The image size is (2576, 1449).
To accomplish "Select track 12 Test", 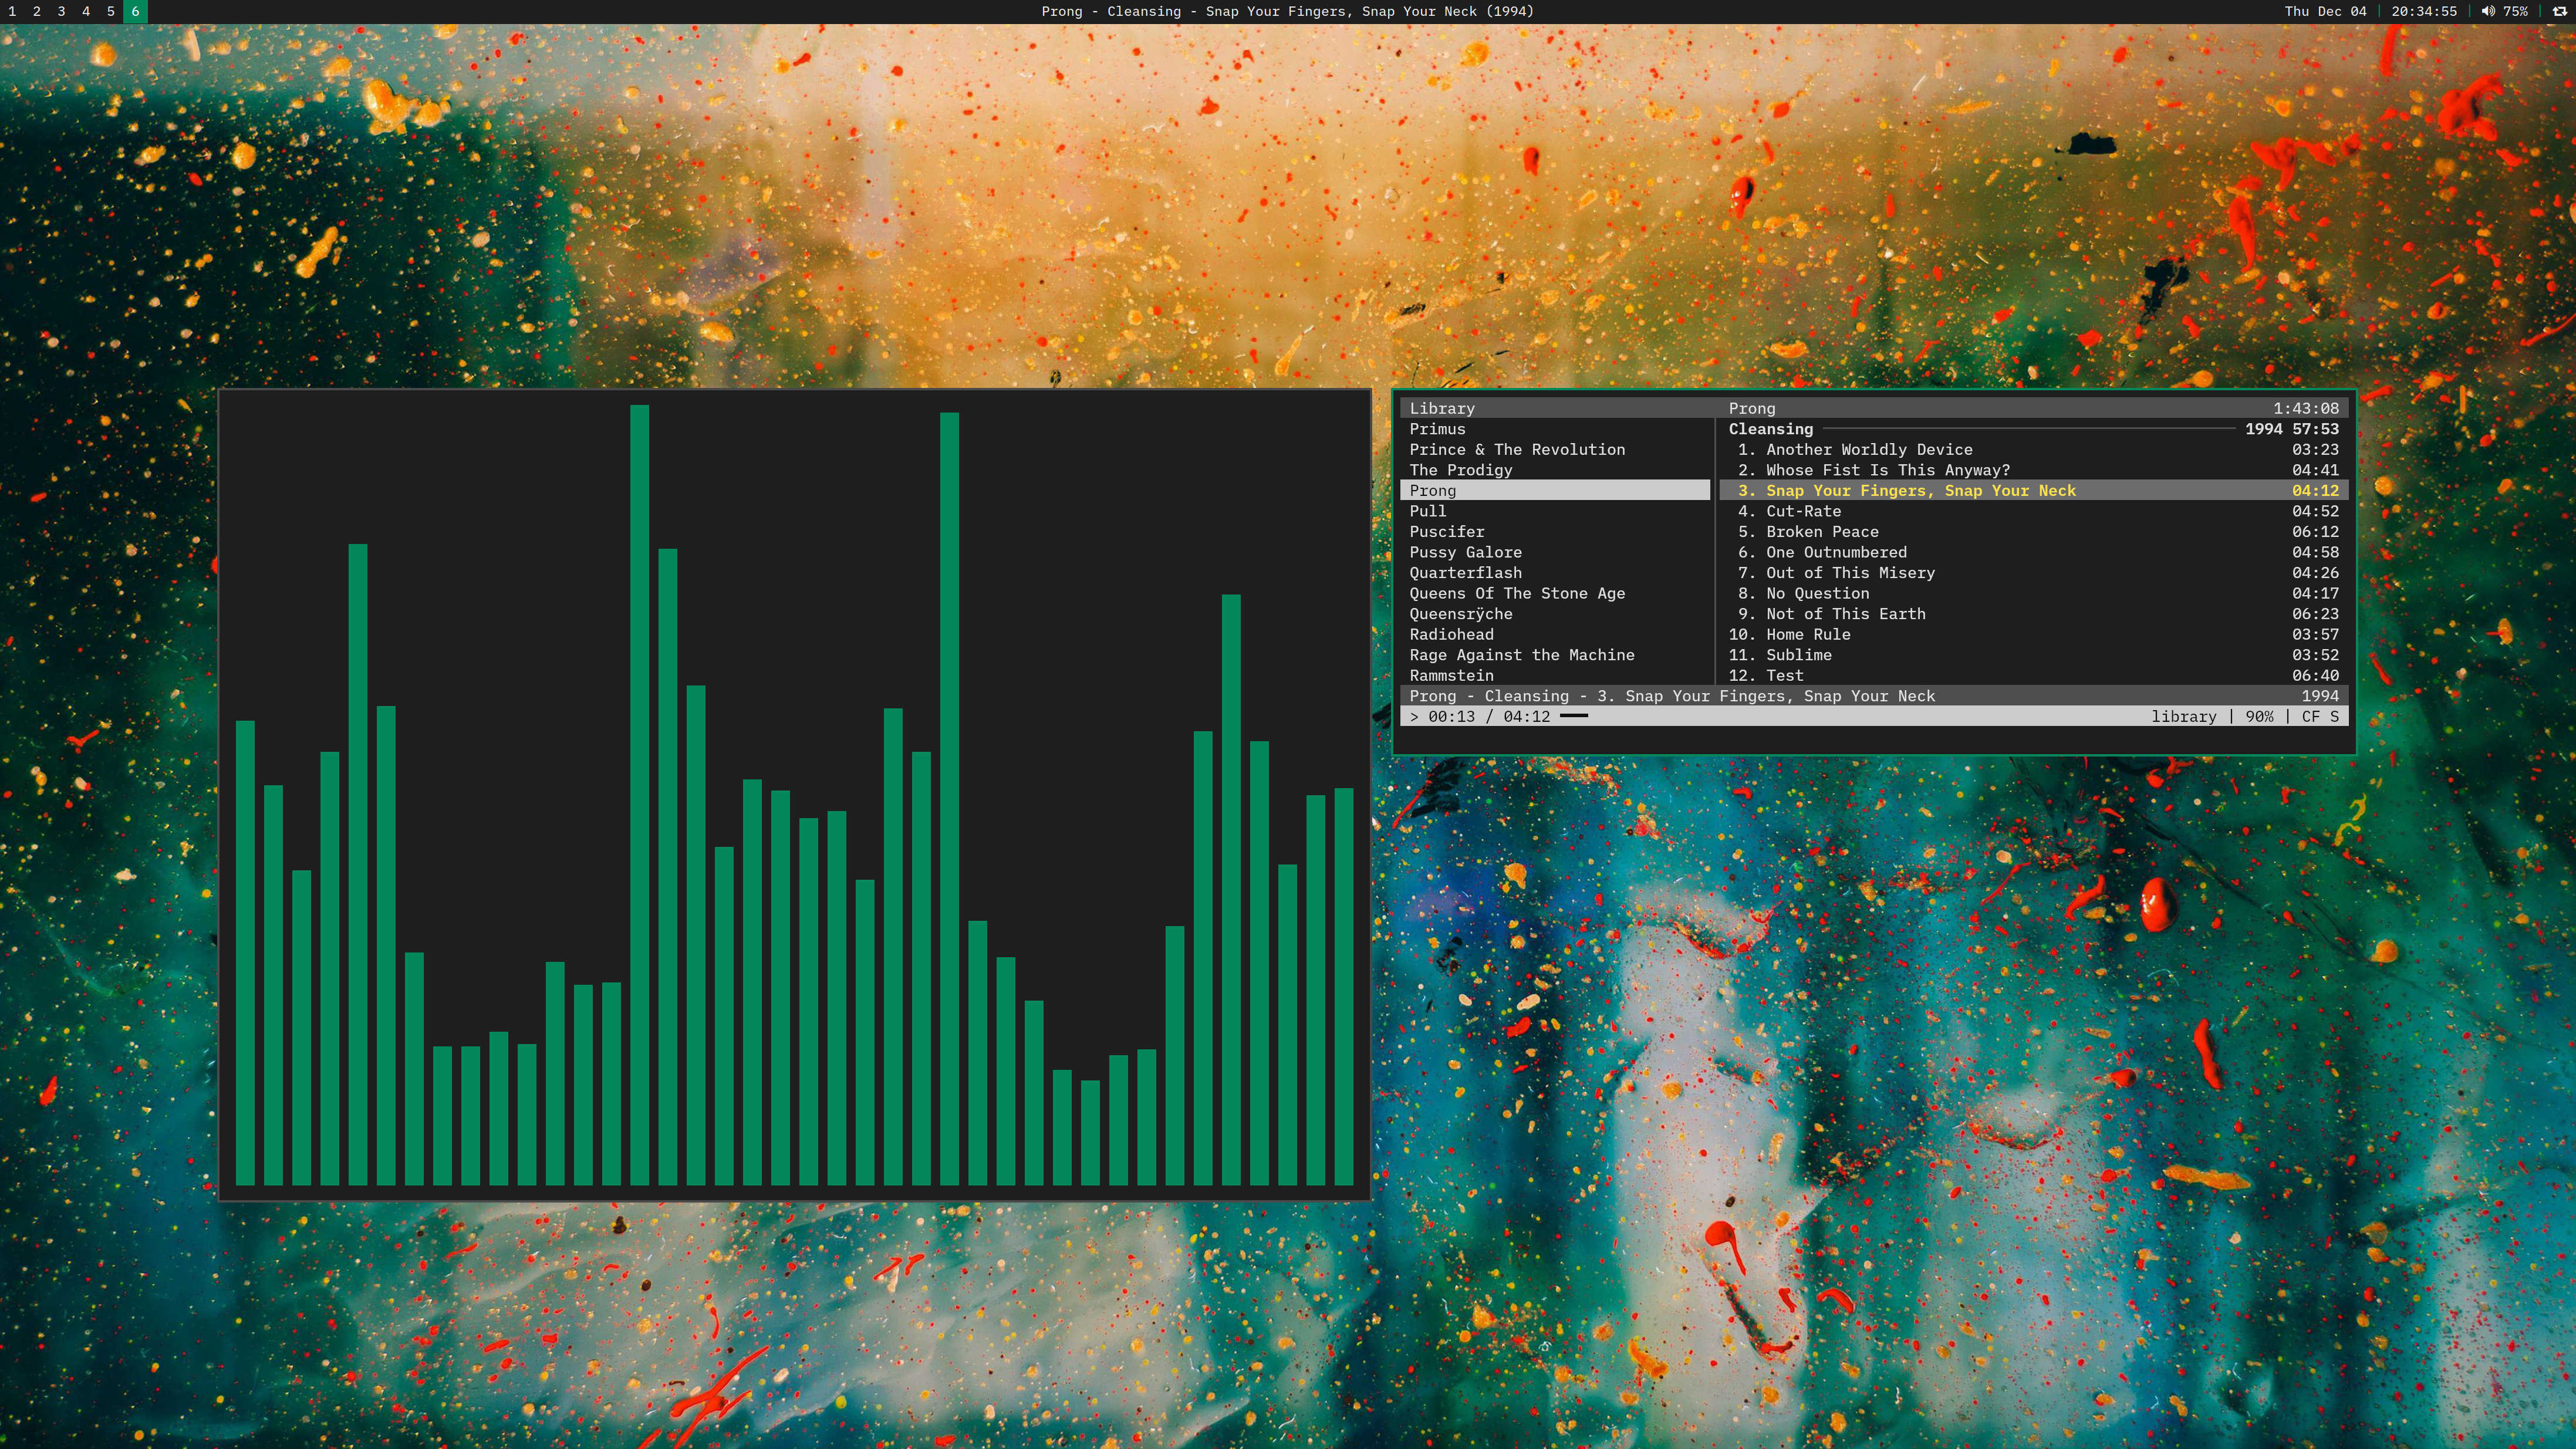I will point(1784,676).
